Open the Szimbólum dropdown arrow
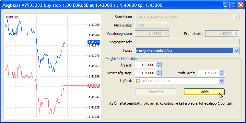The width and height of the screenshot is (246, 123). (236, 17)
